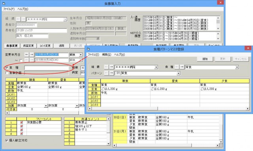Click red check icon in free comment row 1
The height and width of the screenshot is (151, 253).
pos(22,123)
